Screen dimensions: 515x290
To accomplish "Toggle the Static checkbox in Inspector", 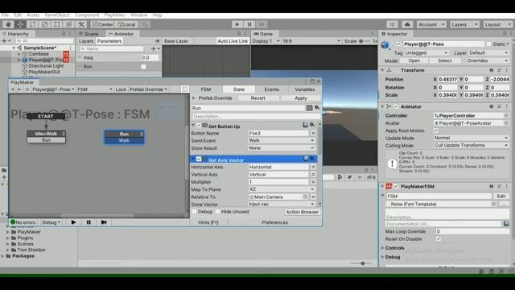I will [488, 44].
